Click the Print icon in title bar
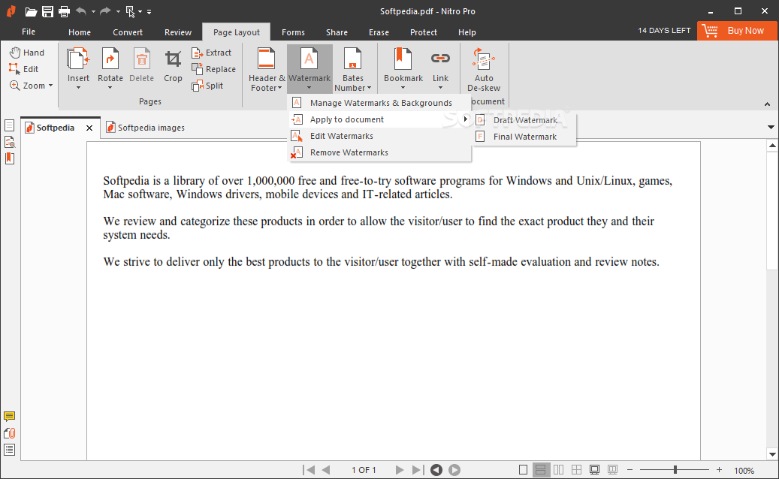Image resolution: width=779 pixels, height=479 pixels. coord(64,11)
